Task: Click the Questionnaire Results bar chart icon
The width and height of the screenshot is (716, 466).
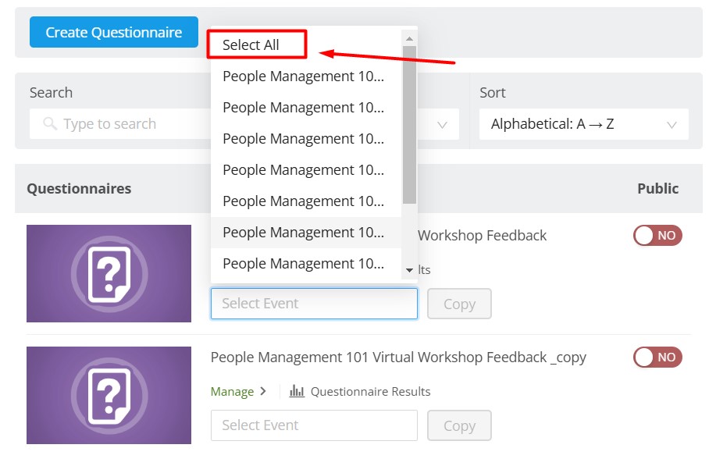Action: (297, 391)
